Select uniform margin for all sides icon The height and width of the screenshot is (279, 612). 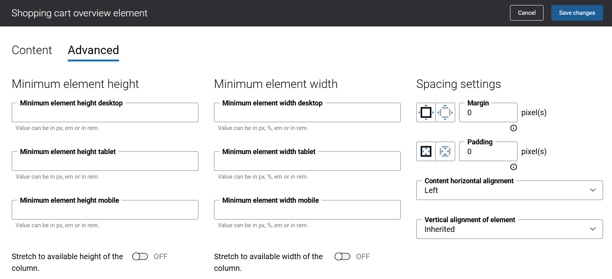(426, 112)
